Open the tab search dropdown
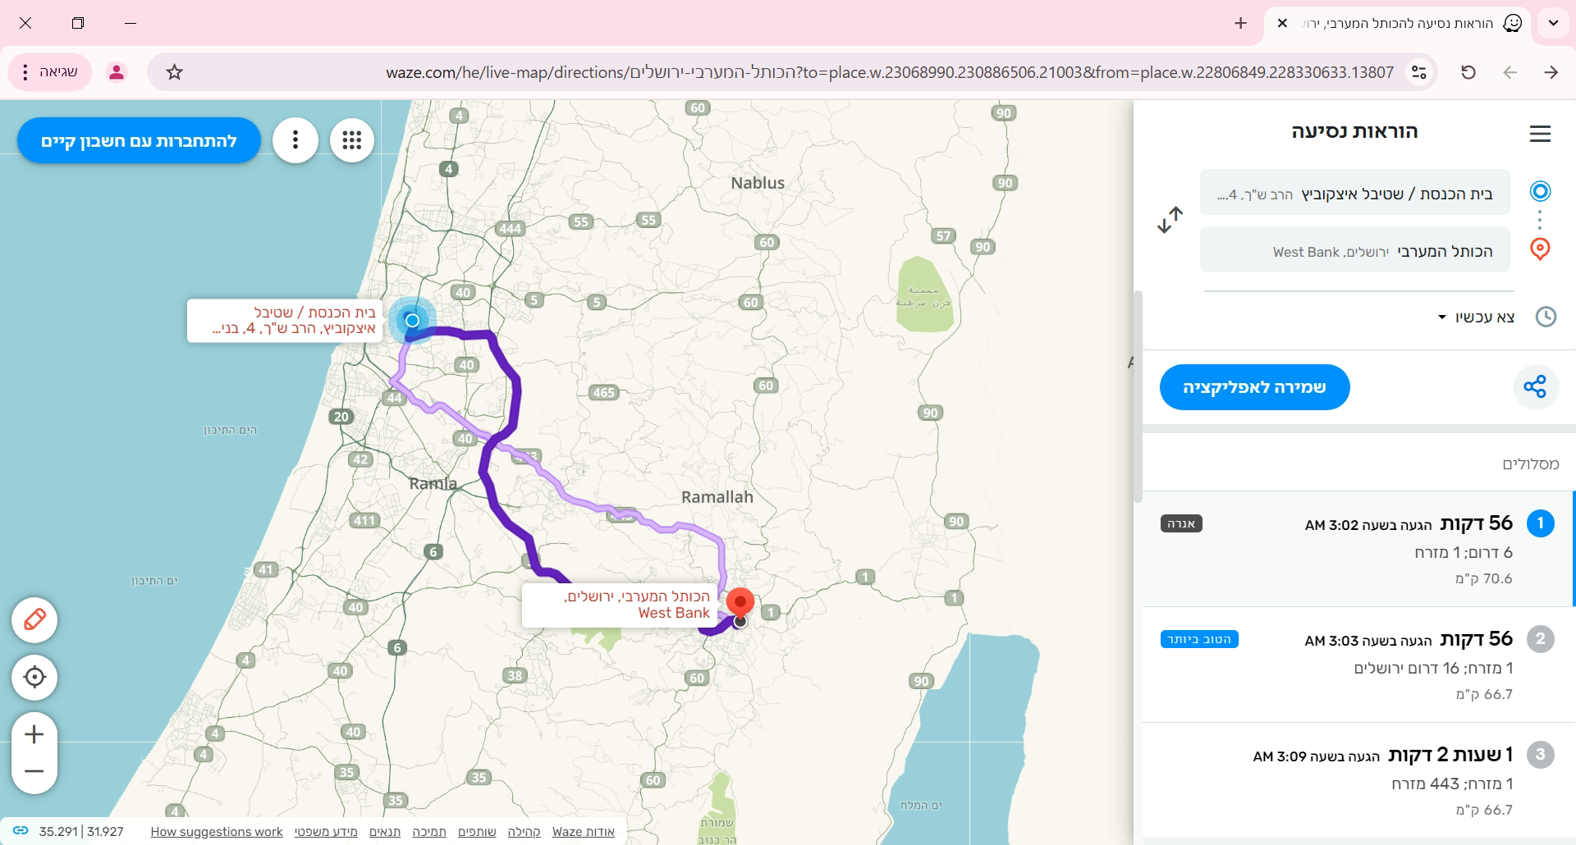1576x845 pixels. coord(1553,23)
